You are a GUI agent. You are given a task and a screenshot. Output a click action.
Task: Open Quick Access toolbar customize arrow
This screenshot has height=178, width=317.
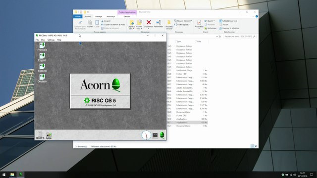[x=88, y=12]
